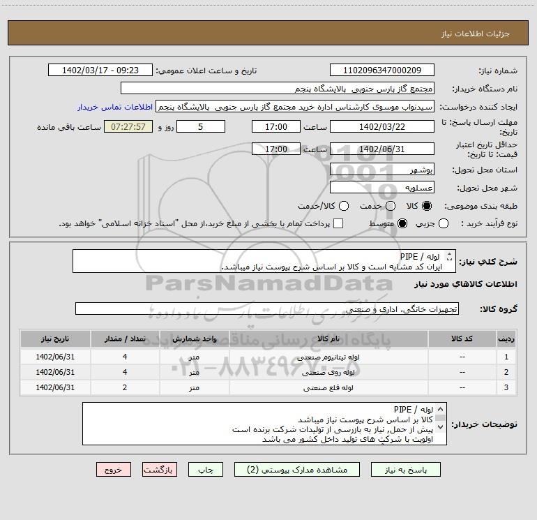
Task: Select the خدمت radio button
Action: [x=391, y=206]
